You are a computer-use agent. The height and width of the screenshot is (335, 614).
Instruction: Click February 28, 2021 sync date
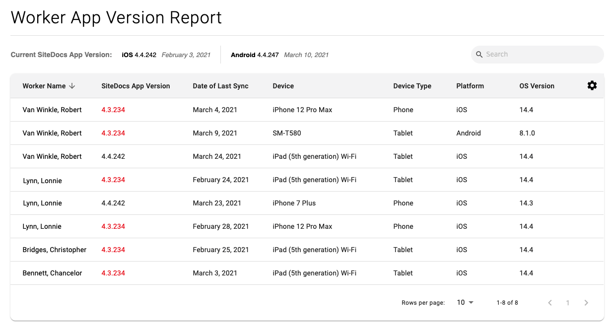click(221, 226)
